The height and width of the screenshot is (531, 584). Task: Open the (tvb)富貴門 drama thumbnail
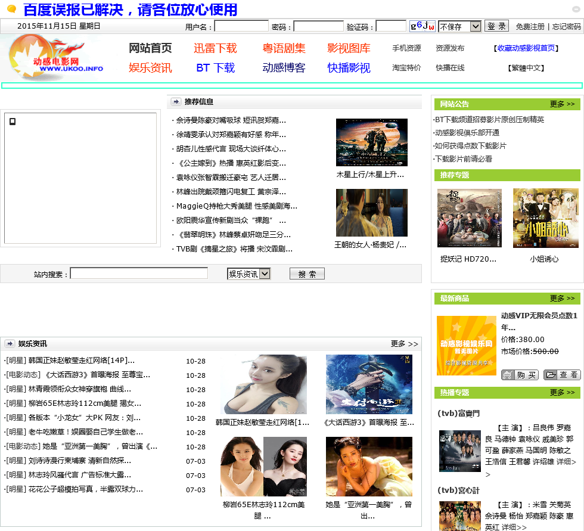pos(460,451)
